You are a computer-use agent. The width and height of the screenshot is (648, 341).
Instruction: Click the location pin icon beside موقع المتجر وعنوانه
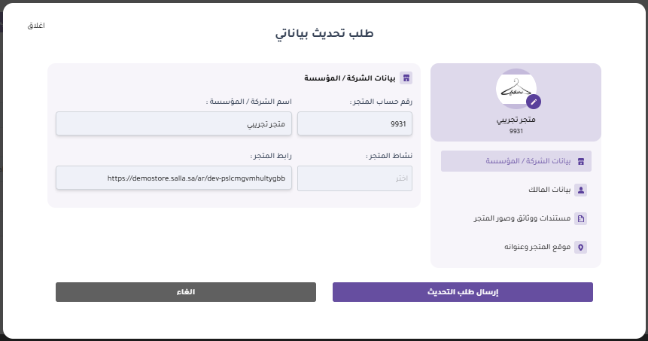tap(580, 247)
